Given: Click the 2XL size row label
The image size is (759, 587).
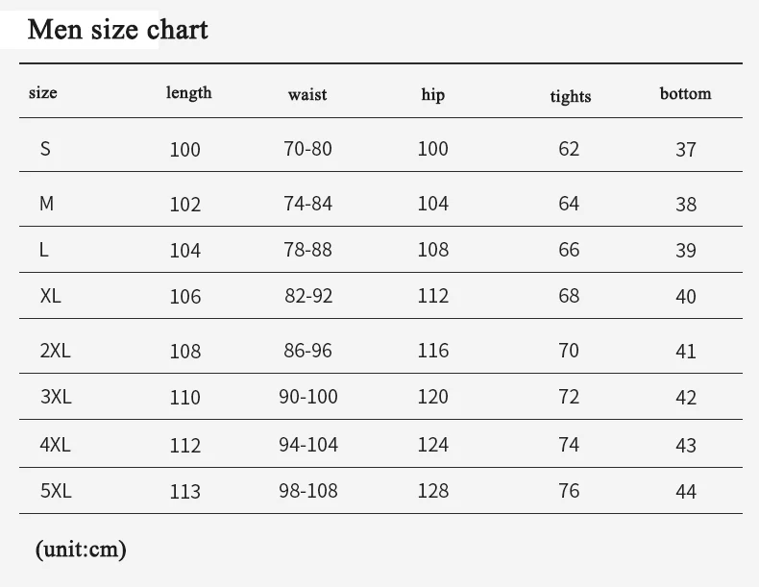Looking at the screenshot, I should (55, 351).
